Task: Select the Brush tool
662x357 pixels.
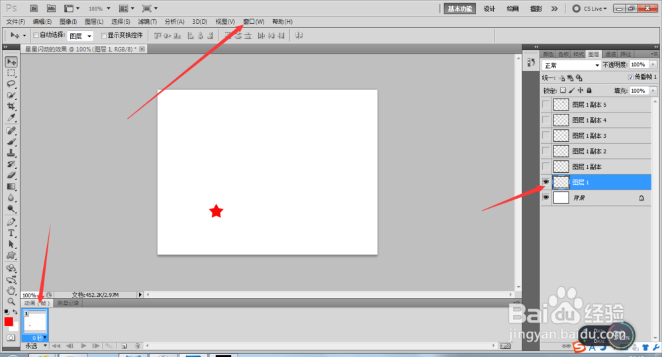Action: (11, 142)
